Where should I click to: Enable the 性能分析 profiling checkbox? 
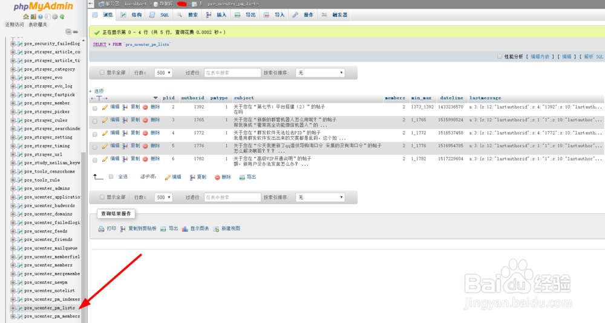[500, 57]
